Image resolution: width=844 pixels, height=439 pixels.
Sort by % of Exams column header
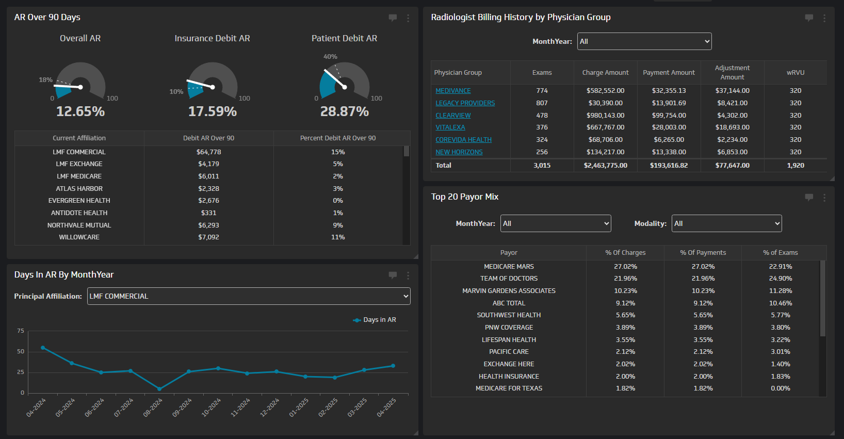(x=781, y=253)
